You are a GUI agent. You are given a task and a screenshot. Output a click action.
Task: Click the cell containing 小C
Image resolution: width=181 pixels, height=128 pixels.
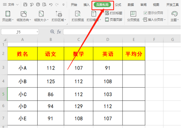coord(23,94)
